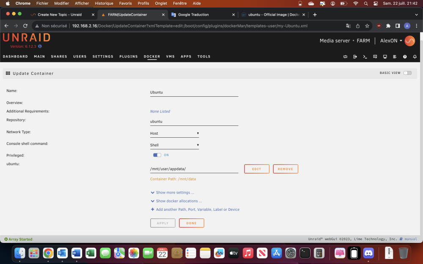The image size is (423, 264).
Task: Click the Repository input field
Action: [x=194, y=122]
